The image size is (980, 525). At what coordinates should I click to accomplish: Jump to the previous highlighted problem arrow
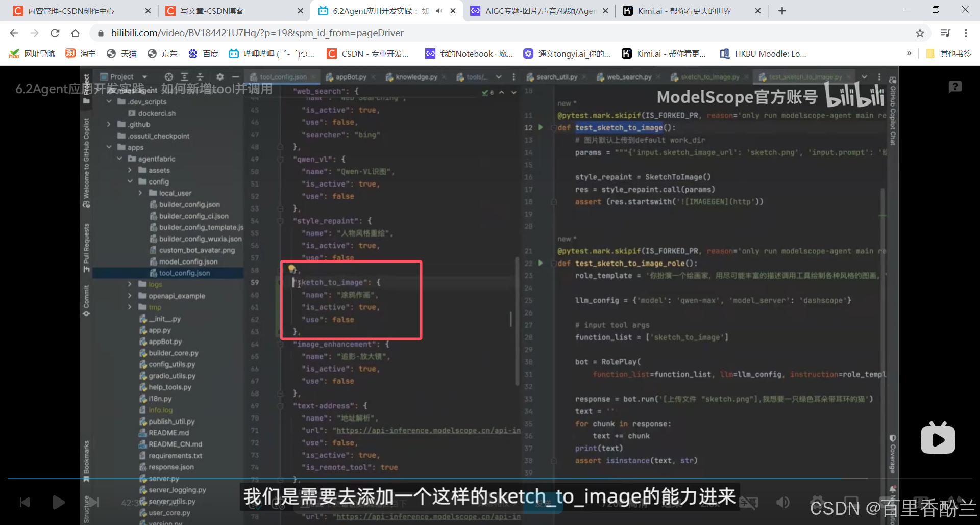click(x=502, y=92)
